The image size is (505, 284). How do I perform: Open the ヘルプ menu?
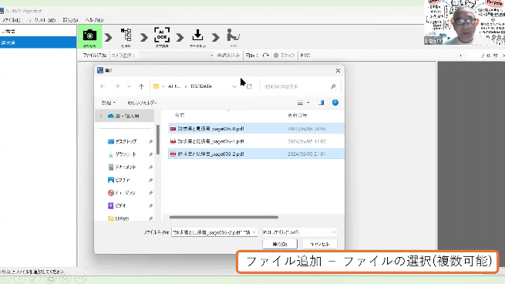click(x=94, y=20)
